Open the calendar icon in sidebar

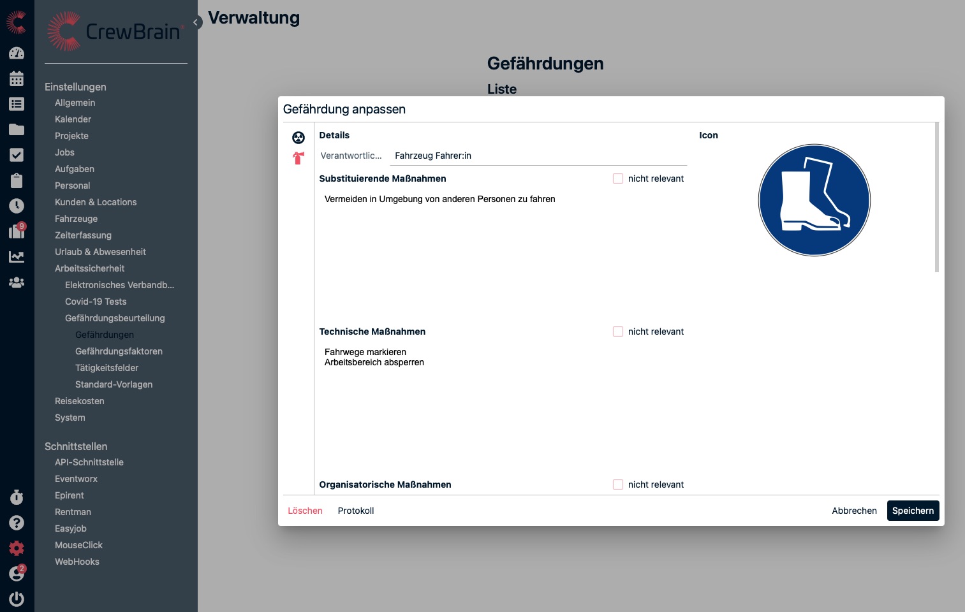tap(17, 79)
